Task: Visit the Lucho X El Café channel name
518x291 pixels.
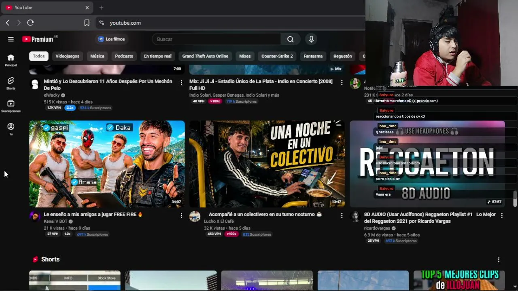Action: [219, 221]
